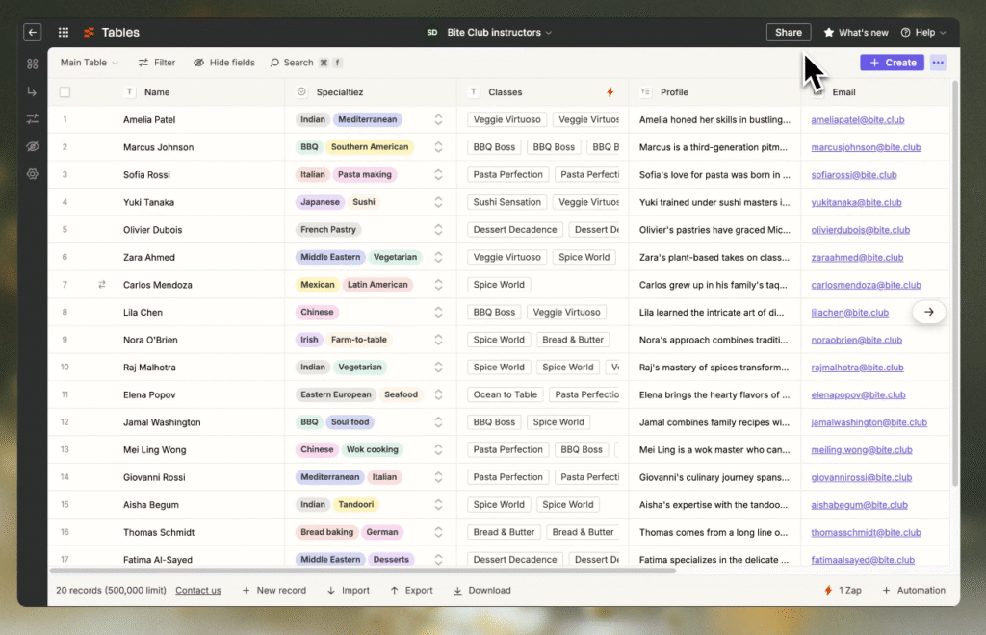The height and width of the screenshot is (635, 986).
Task: Click the lightning bolt on Classes column
Action: [x=610, y=92]
